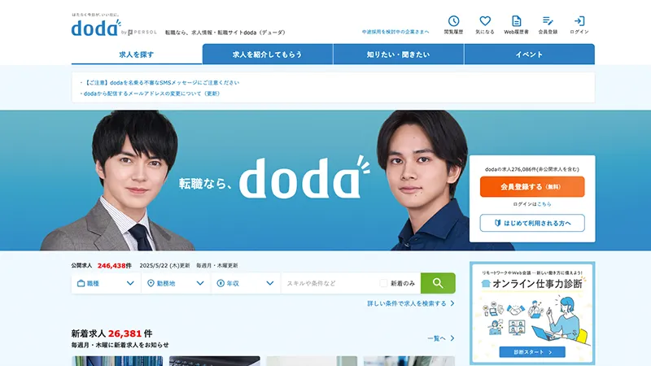Image resolution: width=651 pixels, height=366 pixels.
Task: Expand the 職種 dropdown
Action: click(x=106, y=283)
